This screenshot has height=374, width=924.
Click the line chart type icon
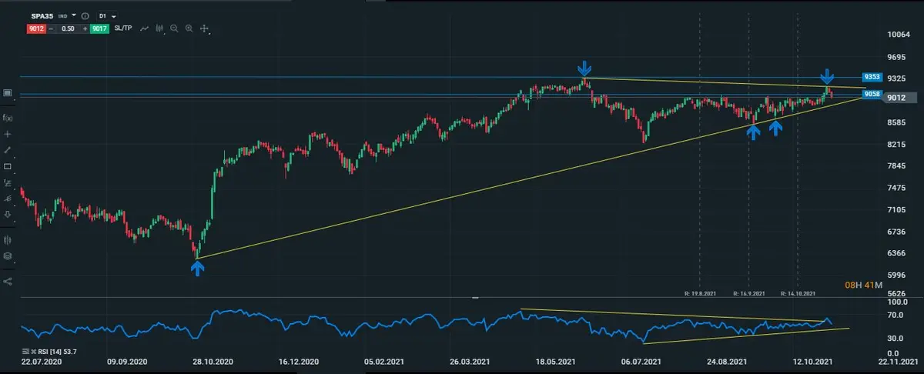coord(144,28)
